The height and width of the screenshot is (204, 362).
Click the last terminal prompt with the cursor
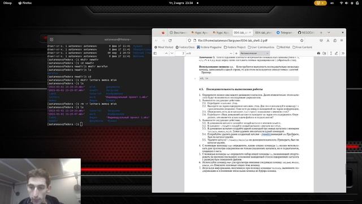click(x=65, y=124)
